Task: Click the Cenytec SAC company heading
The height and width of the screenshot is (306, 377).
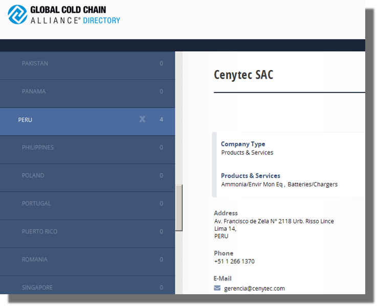Action: [243, 75]
